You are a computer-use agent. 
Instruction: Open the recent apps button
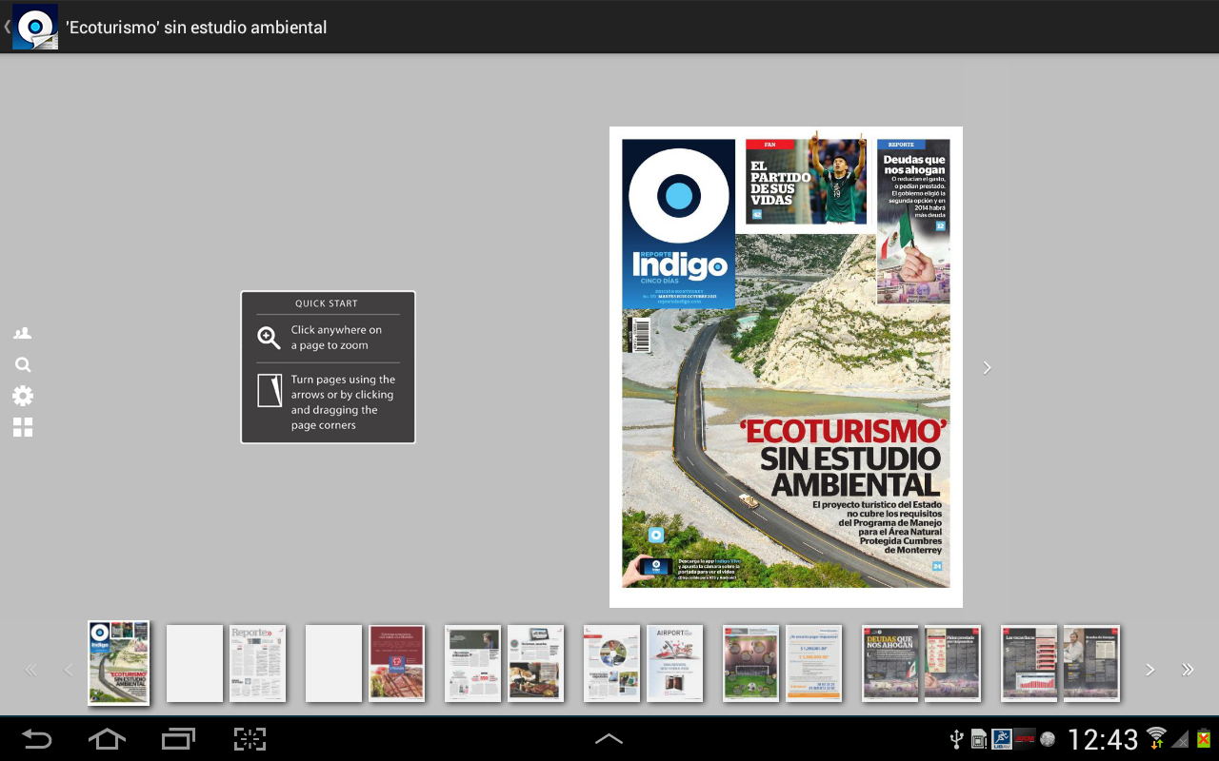point(178,739)
